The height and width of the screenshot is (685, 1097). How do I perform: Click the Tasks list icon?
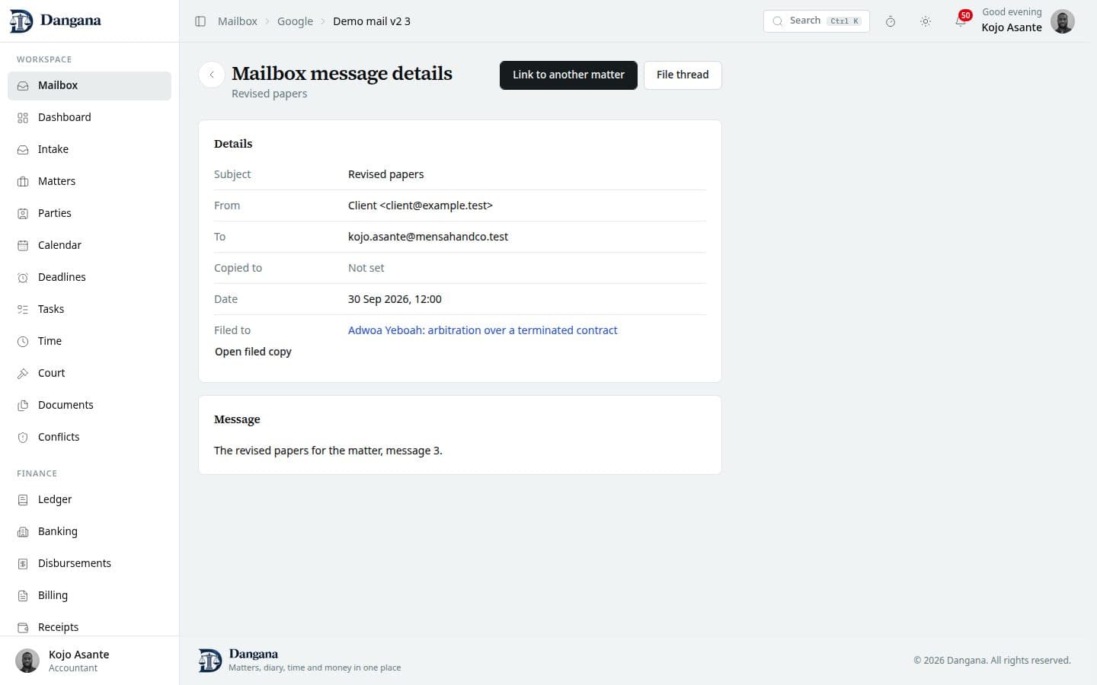tap(23, 309)
